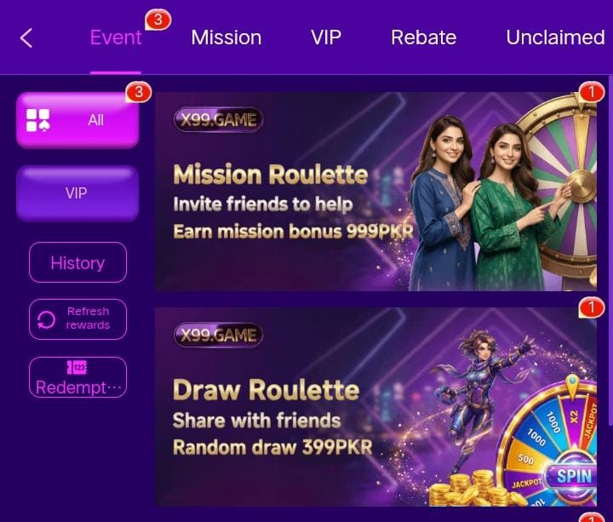Click the SPIN button on wheel

point(574,476)
